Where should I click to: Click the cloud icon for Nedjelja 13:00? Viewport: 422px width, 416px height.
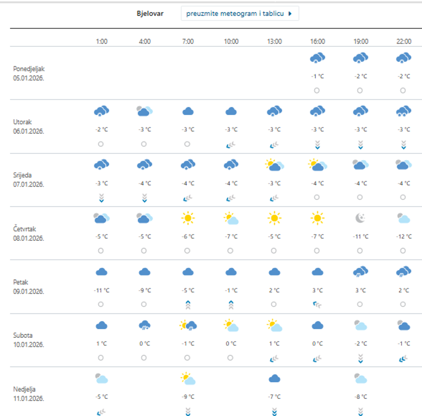(274, 379)
